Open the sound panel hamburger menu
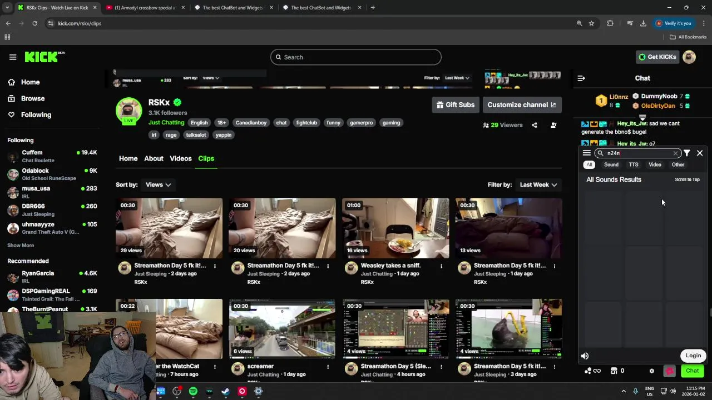Viewport: 712px width, 400px height. [x=586, y=153]
